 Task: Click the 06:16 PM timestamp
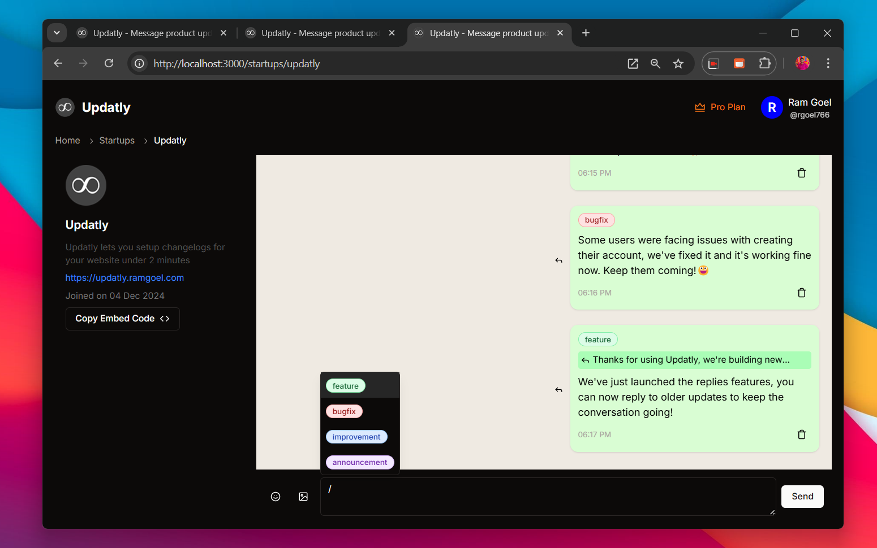pos(595,293)
